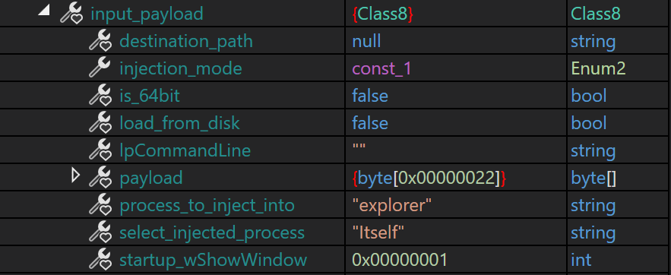Click the wrench icon beside startup_wShowWindow
The width and height of the screenshot is (671, 275).
(x=100, y=260)
